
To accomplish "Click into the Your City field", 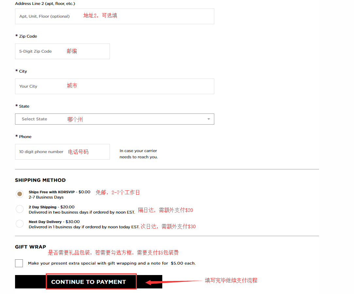I will coord(115,86).
